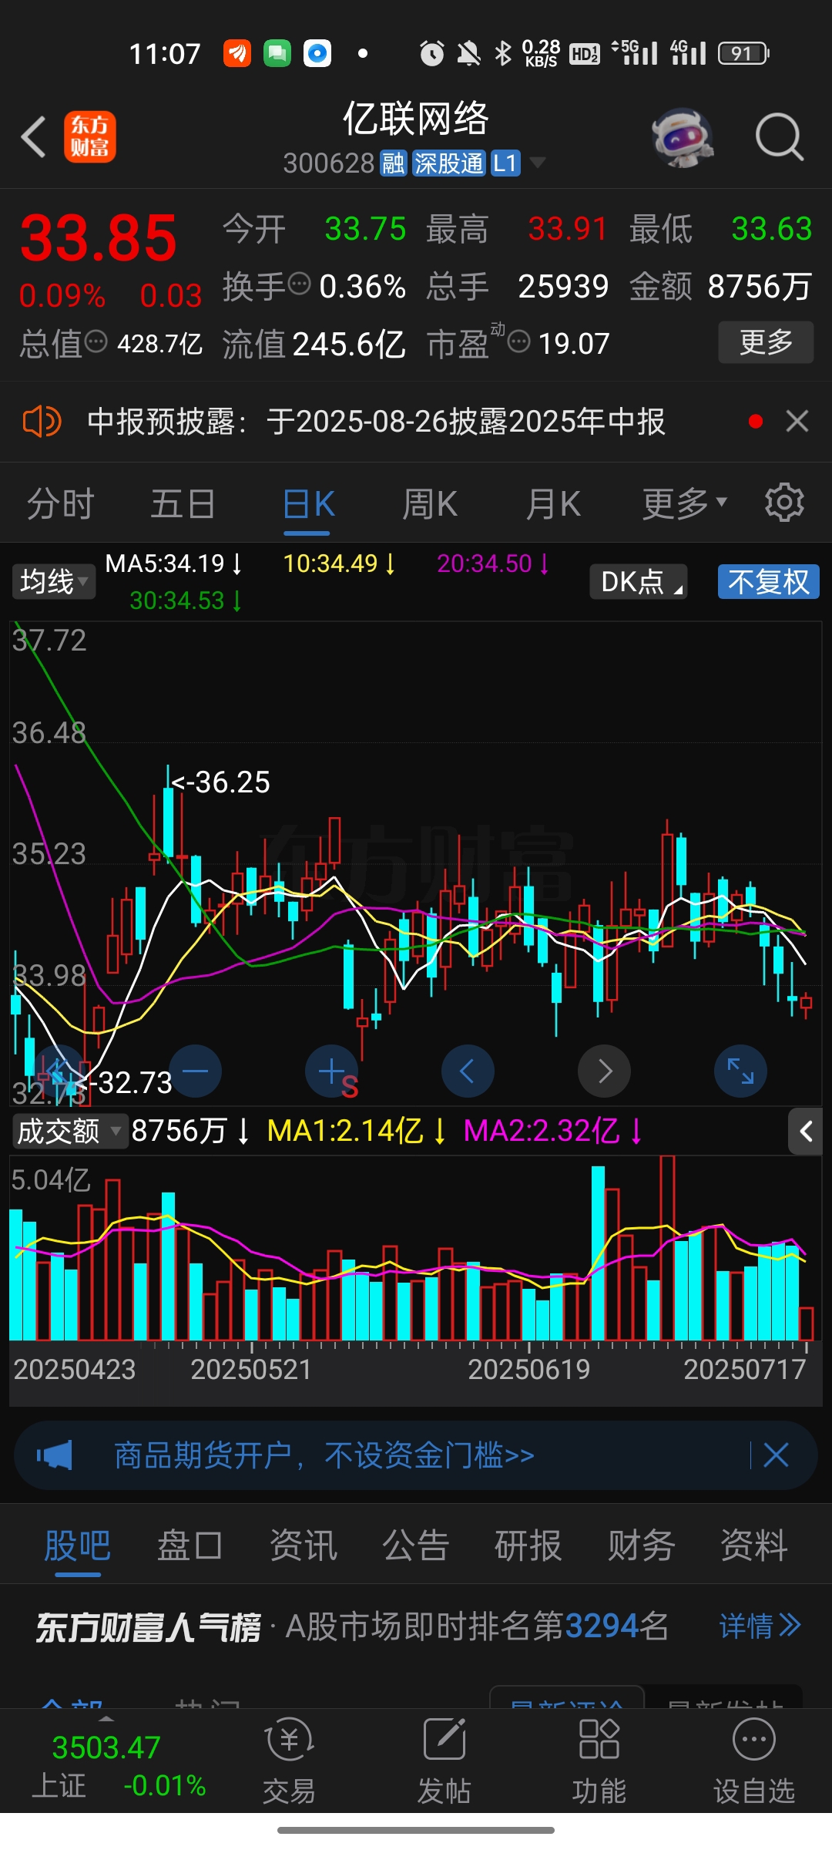Tap the battery indicator showing 91

(x=743, y=53)
